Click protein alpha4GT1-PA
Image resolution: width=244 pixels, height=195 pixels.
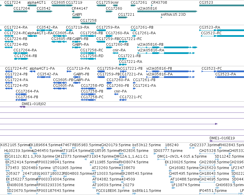point(42,69)
